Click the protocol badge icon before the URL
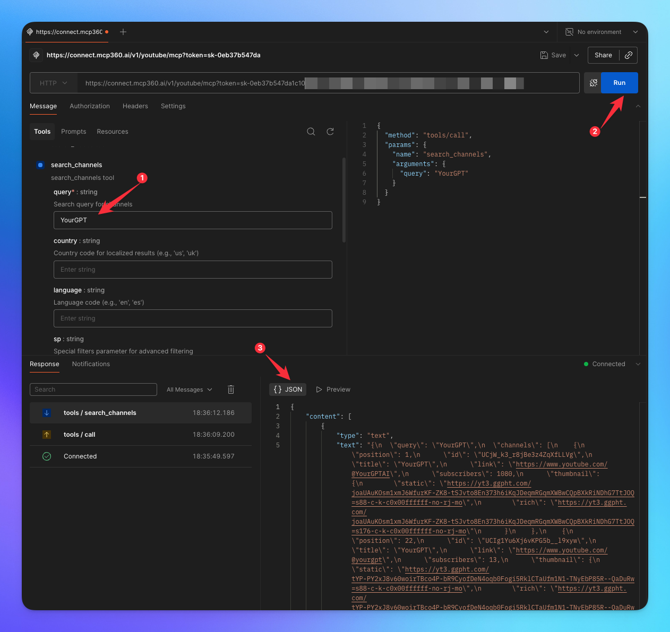This screenshot has width=670, height=632. [35, 55]
